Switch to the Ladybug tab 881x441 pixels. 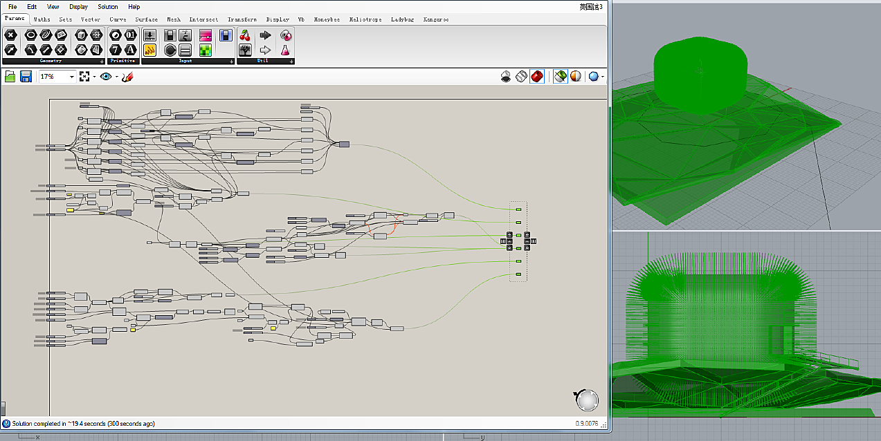point(402,19)
